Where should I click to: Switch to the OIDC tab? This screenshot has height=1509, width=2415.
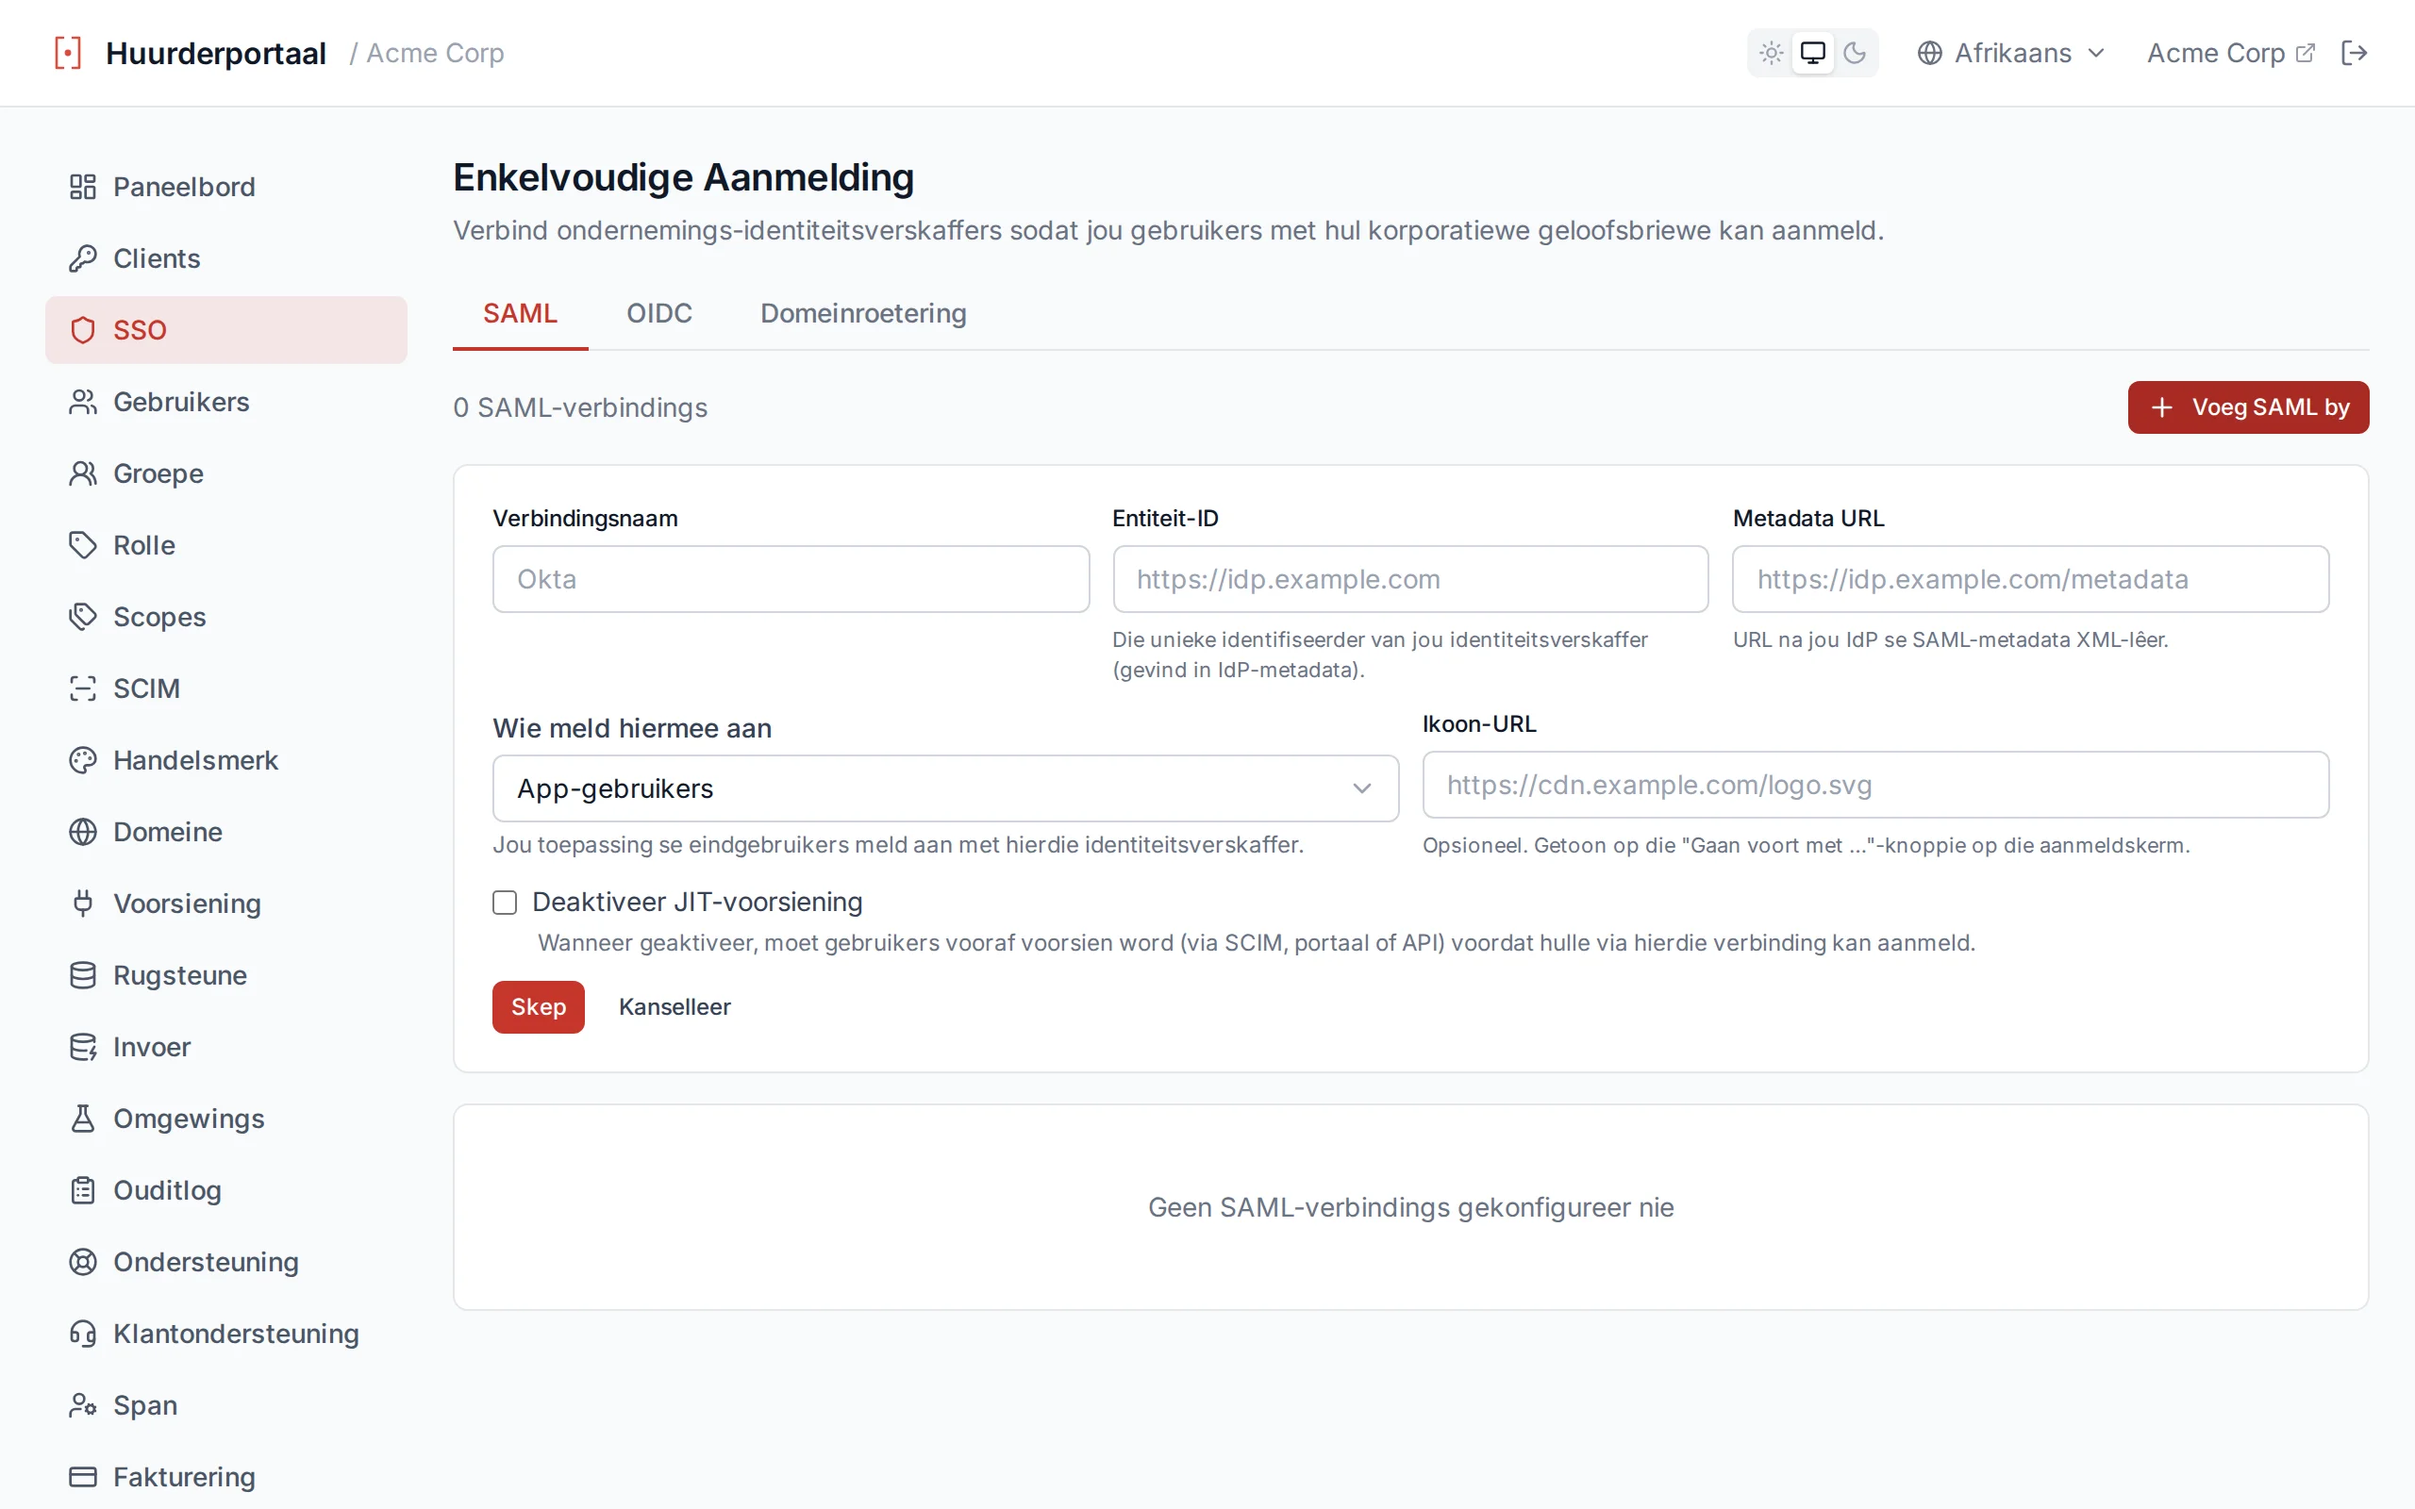coord(658,314)
